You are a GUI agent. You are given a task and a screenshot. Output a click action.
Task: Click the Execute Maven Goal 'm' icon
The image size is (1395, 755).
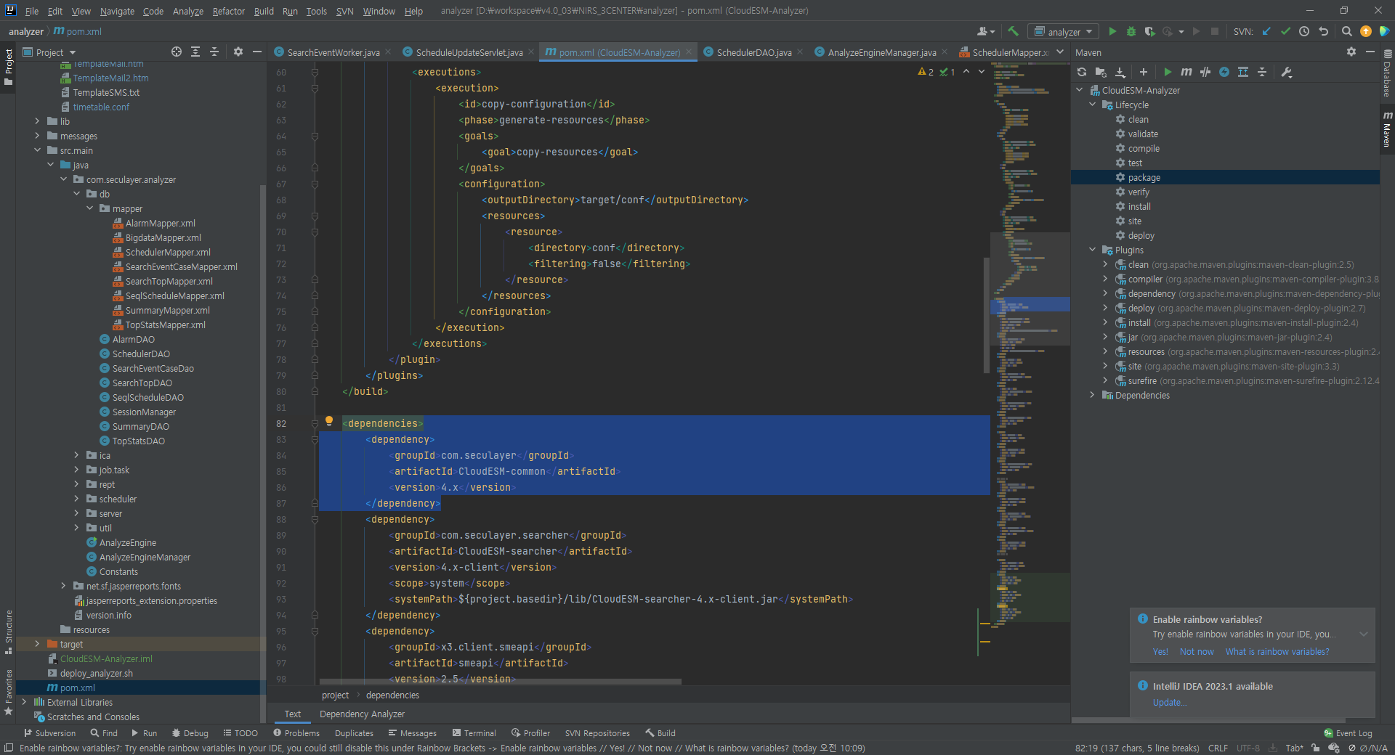(x=1186, y=72)
